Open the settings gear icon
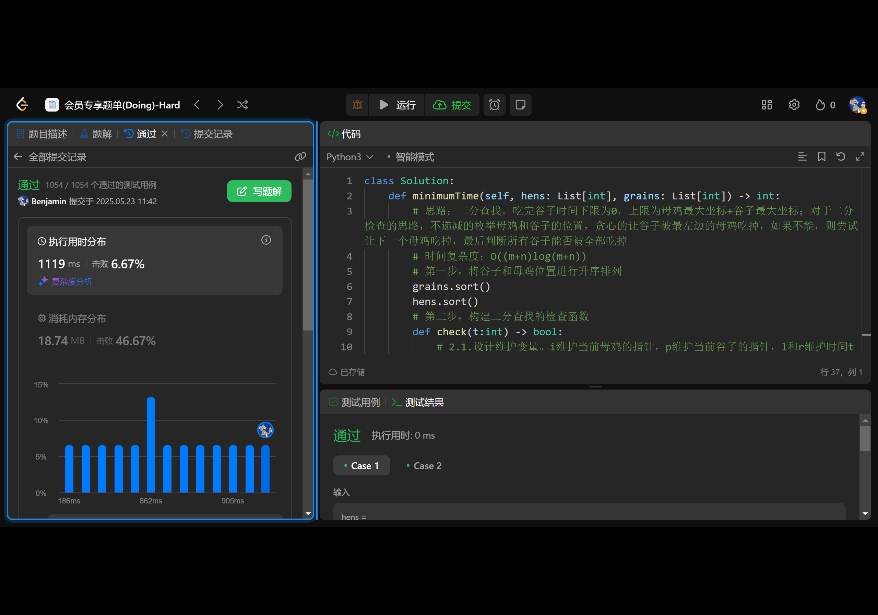Image resolution: width=878 pixels, height=615 pixels. pos(794,104)
